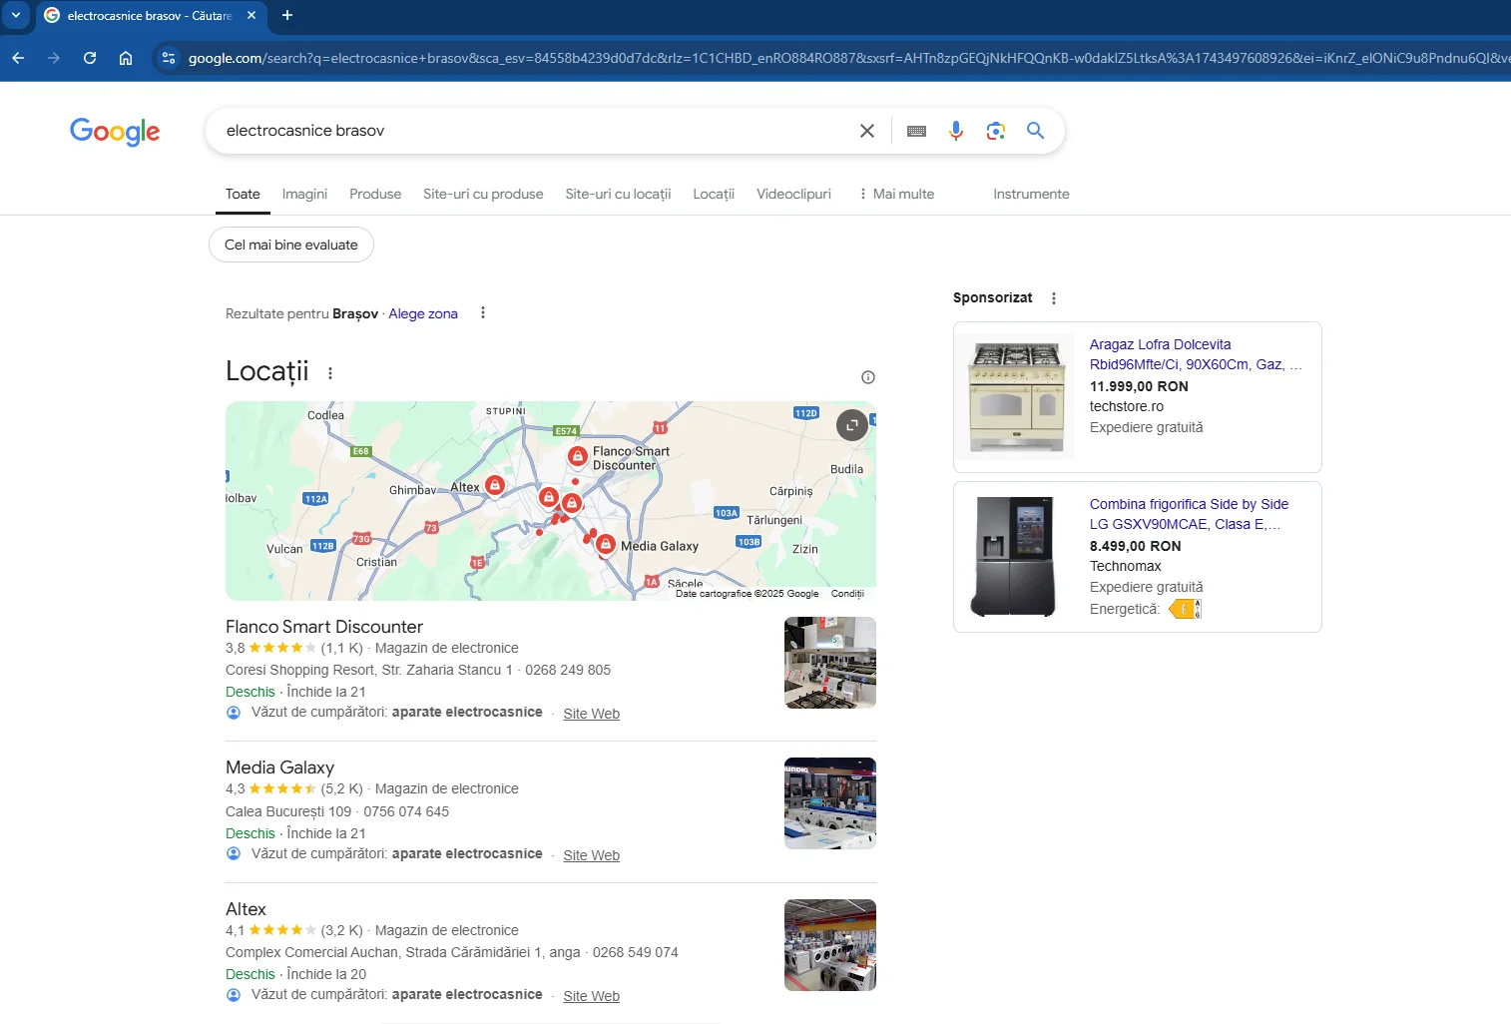The width and height of the screenshot is (1511, 1024).
Task: Open options menu next to Alege zona
Action: (483, 313)
